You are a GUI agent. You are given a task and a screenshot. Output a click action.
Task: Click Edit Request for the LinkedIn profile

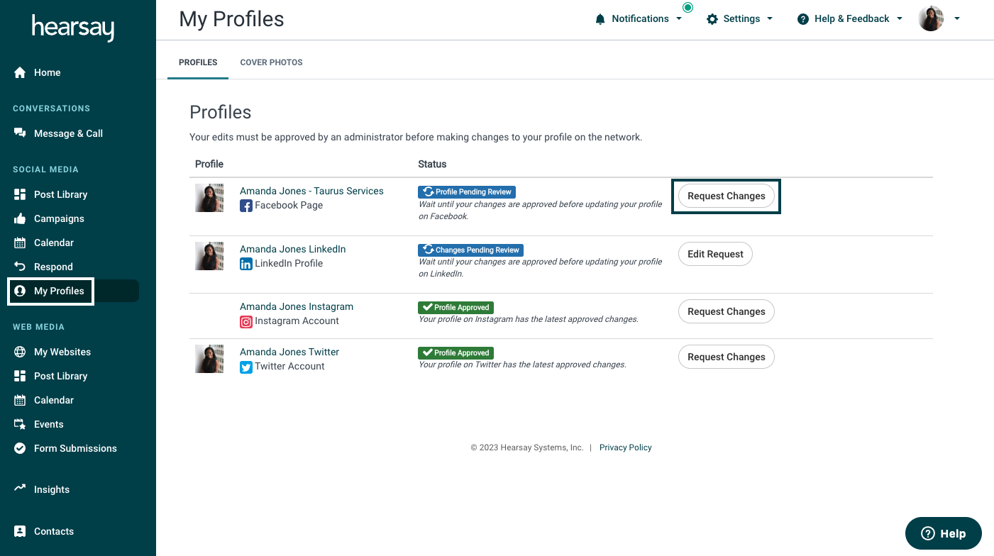point(715,254)
